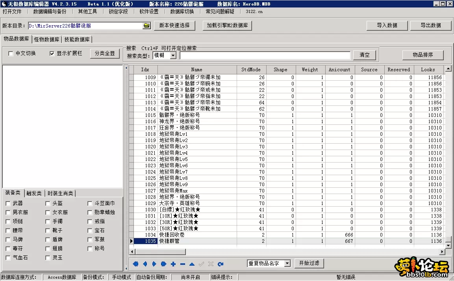Open 重复物品名字 filter dropdown

click(287, 263)
